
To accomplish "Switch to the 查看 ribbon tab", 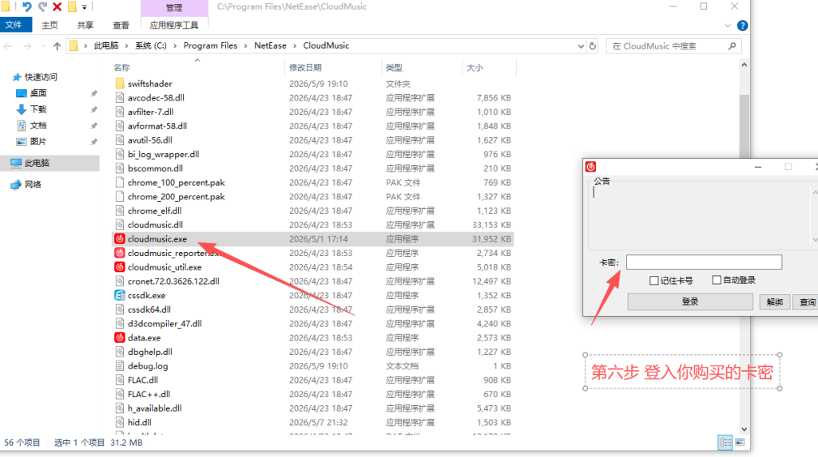I will (121, 25).
